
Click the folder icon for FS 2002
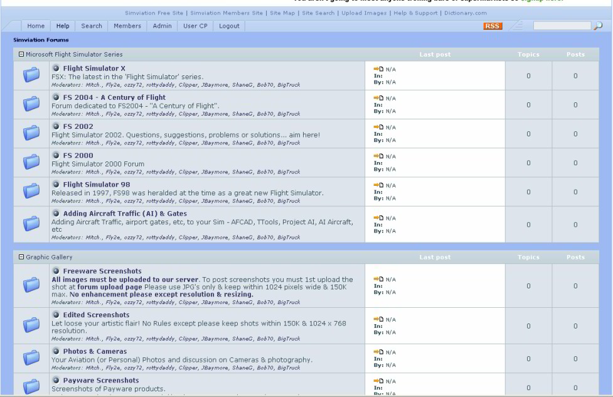pyautogui.click(x=31, y=134)
